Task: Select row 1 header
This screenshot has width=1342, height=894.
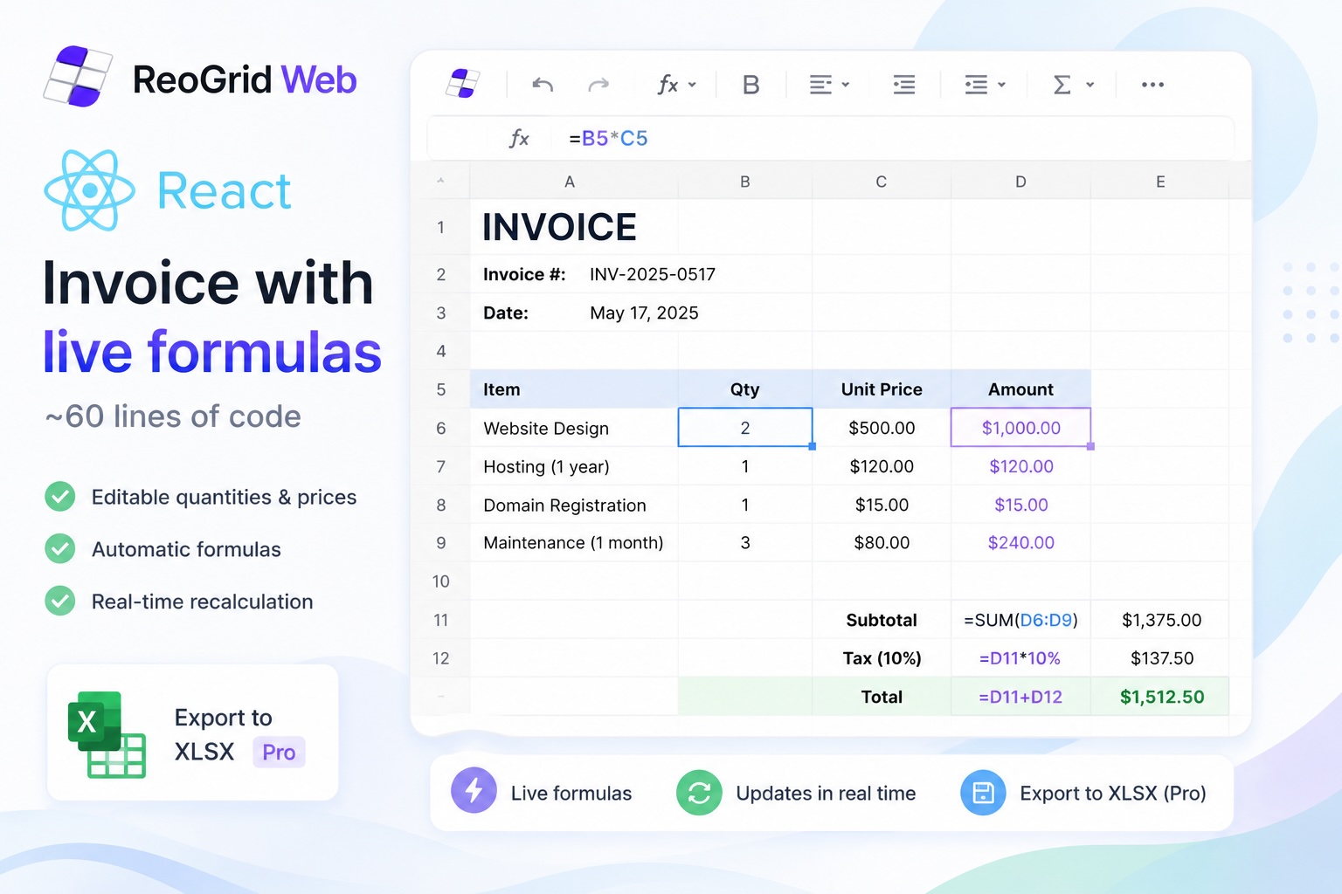Action: (x=440, y=227)
